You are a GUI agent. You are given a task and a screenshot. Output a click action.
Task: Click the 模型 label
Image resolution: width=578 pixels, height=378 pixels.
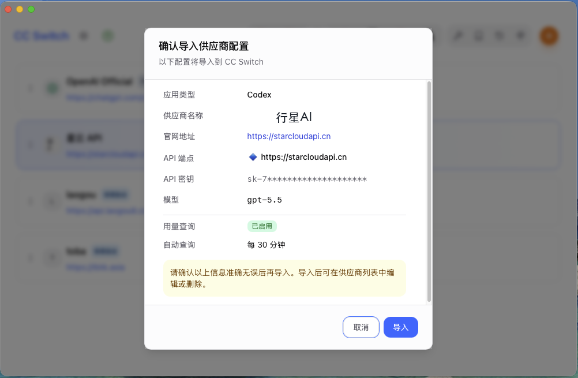pos(171,200)
